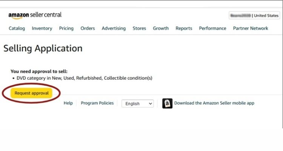Image resolution: width=283 pixels, height=151 pixels.
Task: Open the Orders menu
Action: point(88,28)
